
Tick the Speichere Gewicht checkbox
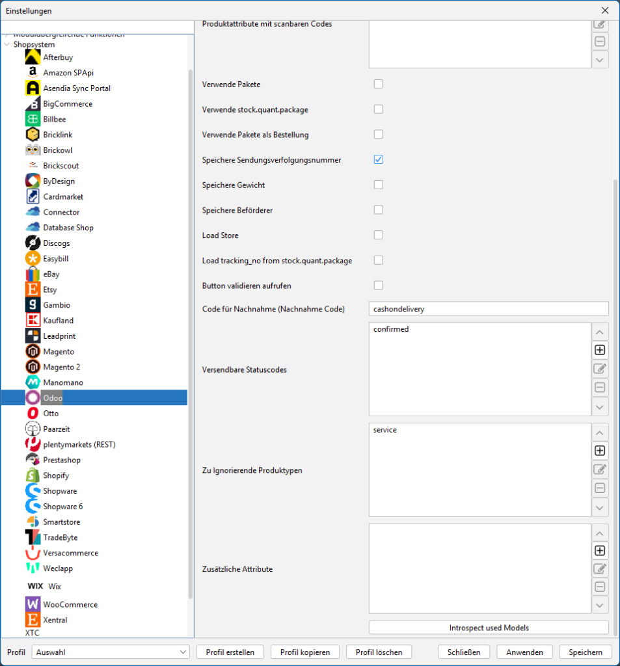pyautogui.click(x=378, y=185)
